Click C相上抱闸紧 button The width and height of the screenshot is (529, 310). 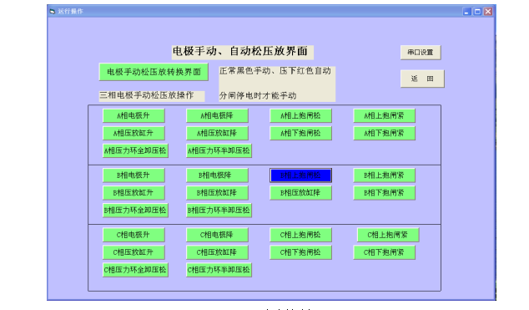(x=388, y=235)
